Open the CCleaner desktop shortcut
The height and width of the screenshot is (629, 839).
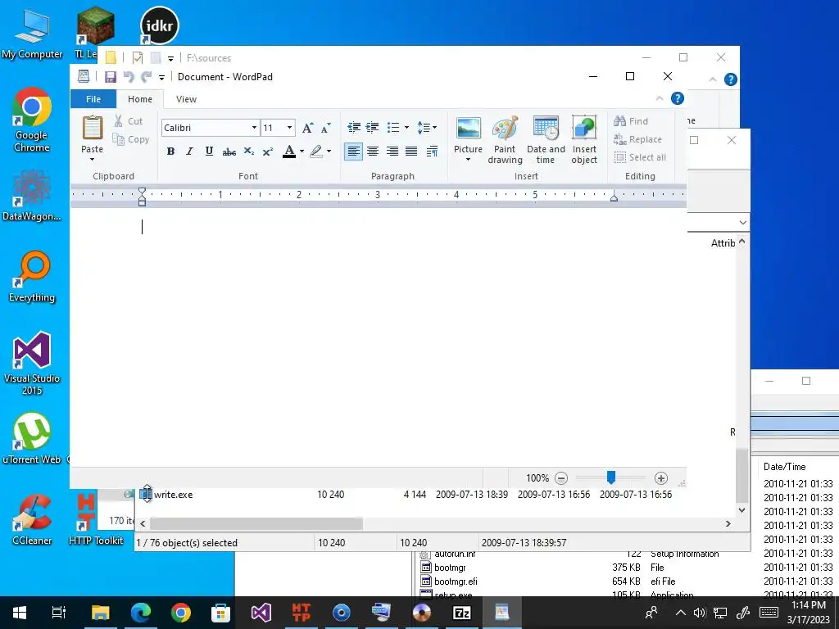point(32,518)
